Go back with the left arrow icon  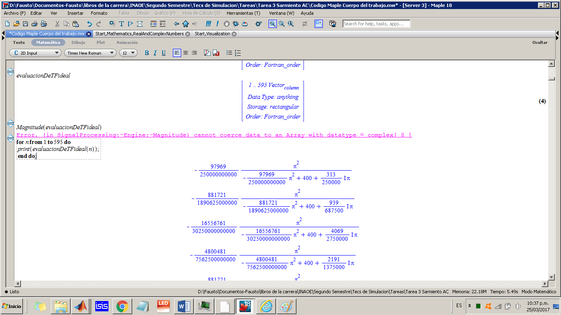click(x=177, y=24)
